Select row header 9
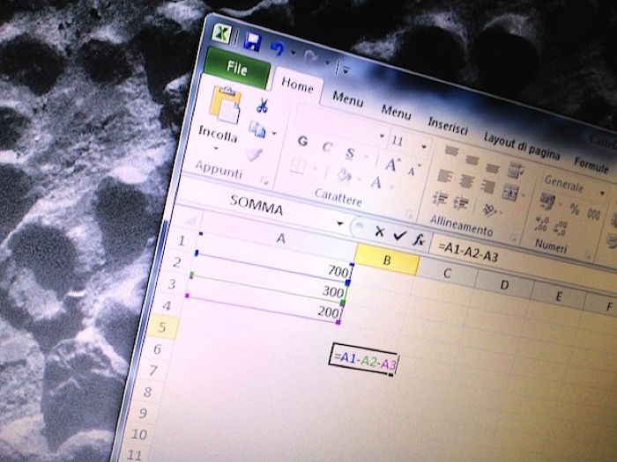Image resolution: width=617 pixels, height=462 pixels. (142, 413)
